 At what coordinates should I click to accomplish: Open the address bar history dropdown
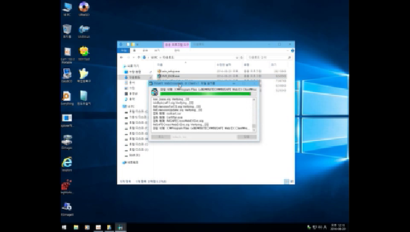click(x=237, y=57)
